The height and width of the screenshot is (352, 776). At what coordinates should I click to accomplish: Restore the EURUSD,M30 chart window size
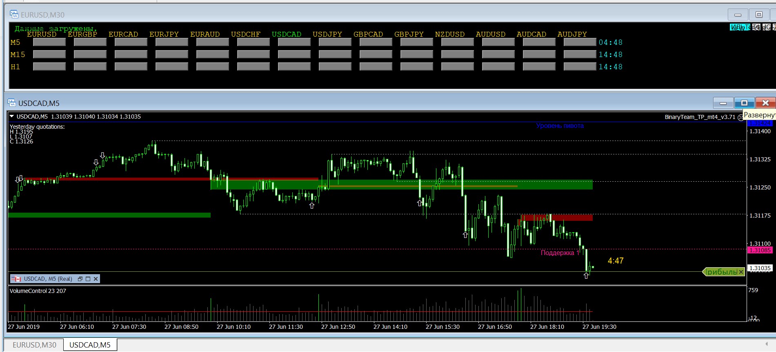[759, 15]
